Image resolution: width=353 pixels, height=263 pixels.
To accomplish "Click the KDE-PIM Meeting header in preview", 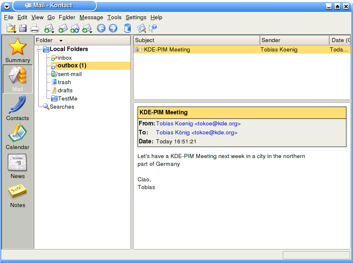I will (242, 112).
